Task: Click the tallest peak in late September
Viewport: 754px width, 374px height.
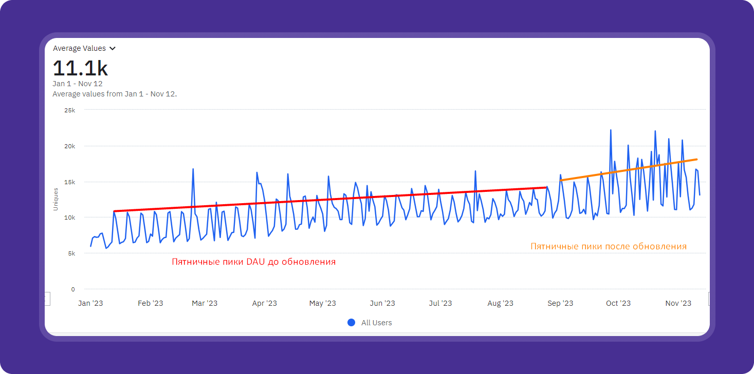Action: [x=611, y=130]
